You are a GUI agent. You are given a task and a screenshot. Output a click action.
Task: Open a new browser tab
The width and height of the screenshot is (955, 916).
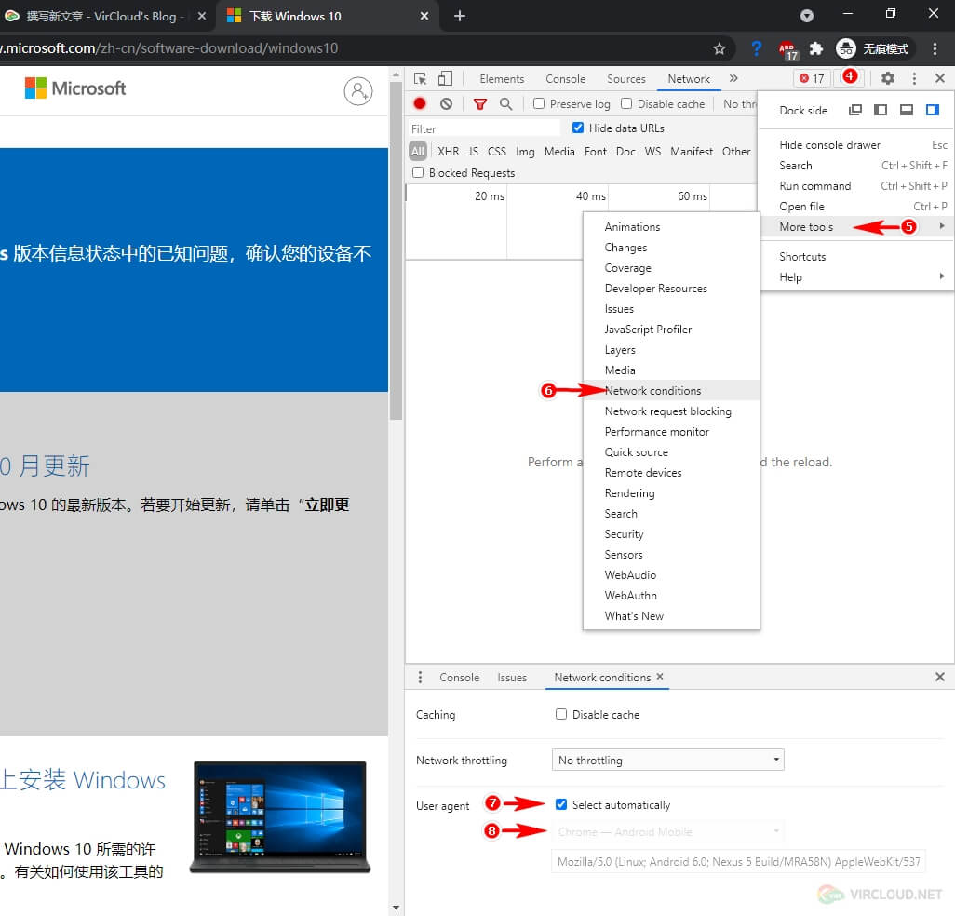tap(460, 16)
